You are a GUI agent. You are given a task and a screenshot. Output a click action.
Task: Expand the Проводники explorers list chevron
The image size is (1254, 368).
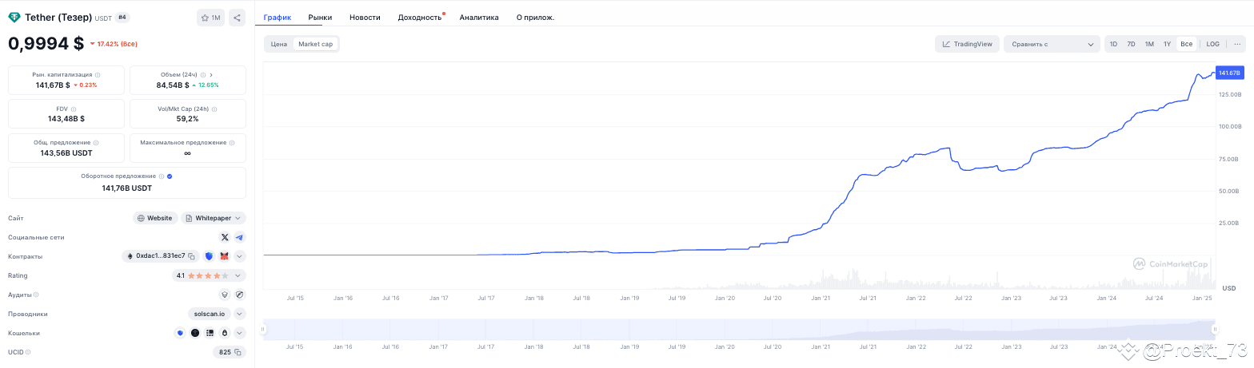pos(240,314)
